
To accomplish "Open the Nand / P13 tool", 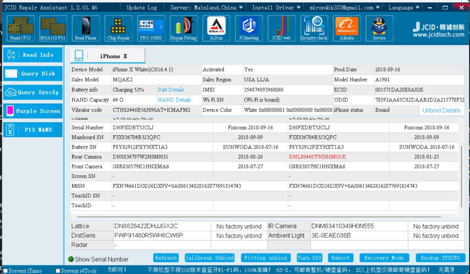I will point(21,28).
